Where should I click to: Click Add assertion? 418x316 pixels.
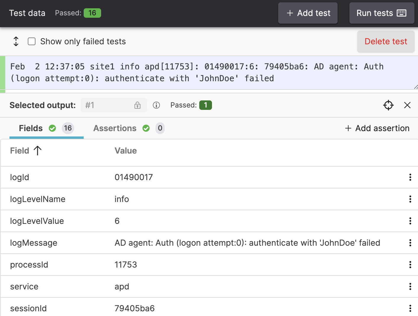pos(377,128)
